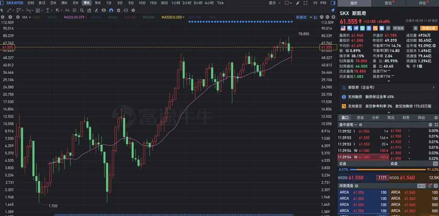Select the price range measuring tool
This screenshot has height=216, width=439.
(48, 10)
